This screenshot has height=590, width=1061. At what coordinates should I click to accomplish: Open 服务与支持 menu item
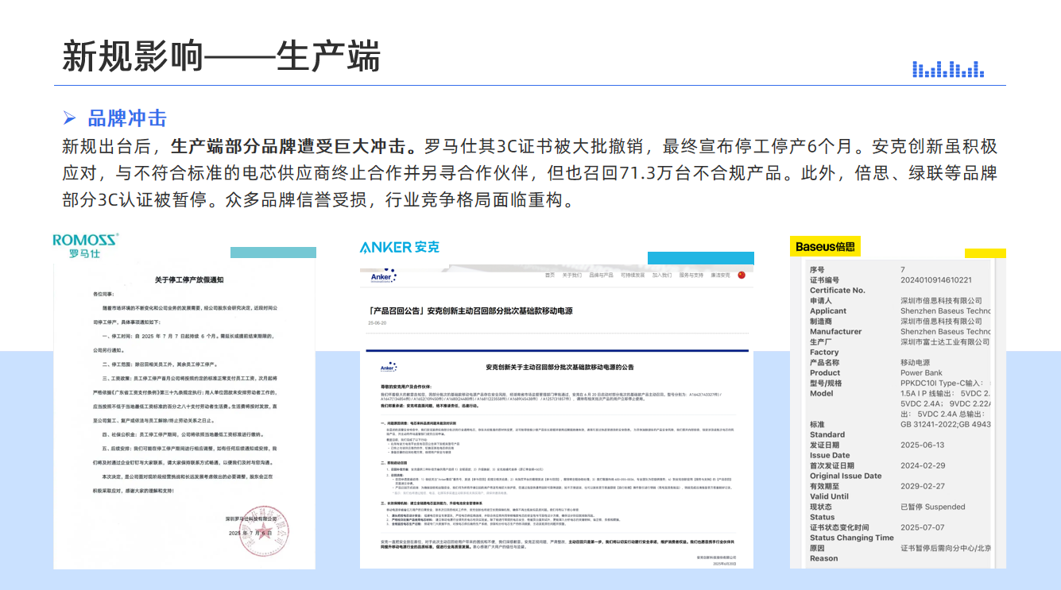pos(691,276)
